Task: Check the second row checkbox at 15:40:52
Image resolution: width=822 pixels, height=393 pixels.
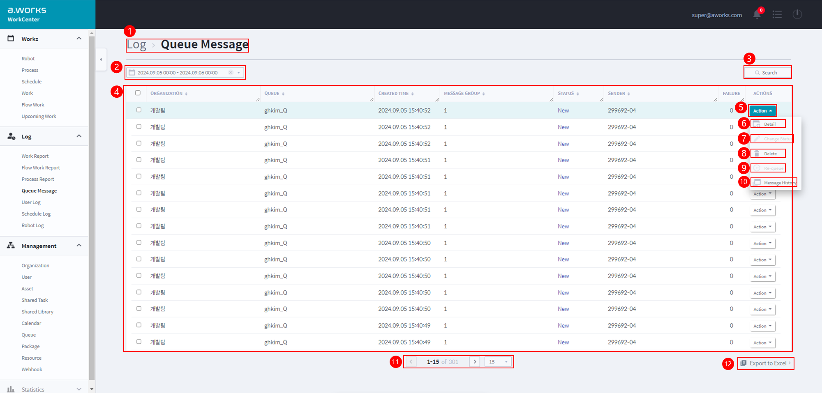Action: tap(139, 126)
